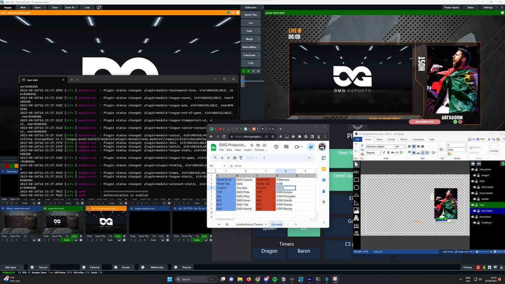Click the Stream button in vMix
The width and height of the screenshot is (505, 284).
pyautogui.click(x=126, y=267)
